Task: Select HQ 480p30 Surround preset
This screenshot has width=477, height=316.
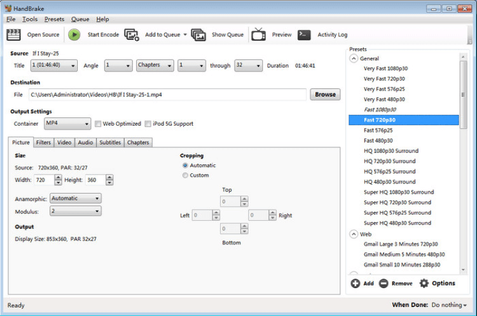Action: (x=389, y=182)
